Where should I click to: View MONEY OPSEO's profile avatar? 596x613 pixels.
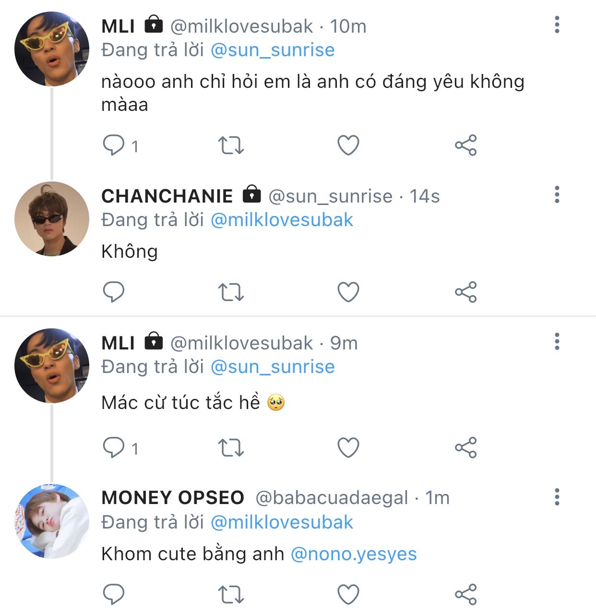[52, 521]
